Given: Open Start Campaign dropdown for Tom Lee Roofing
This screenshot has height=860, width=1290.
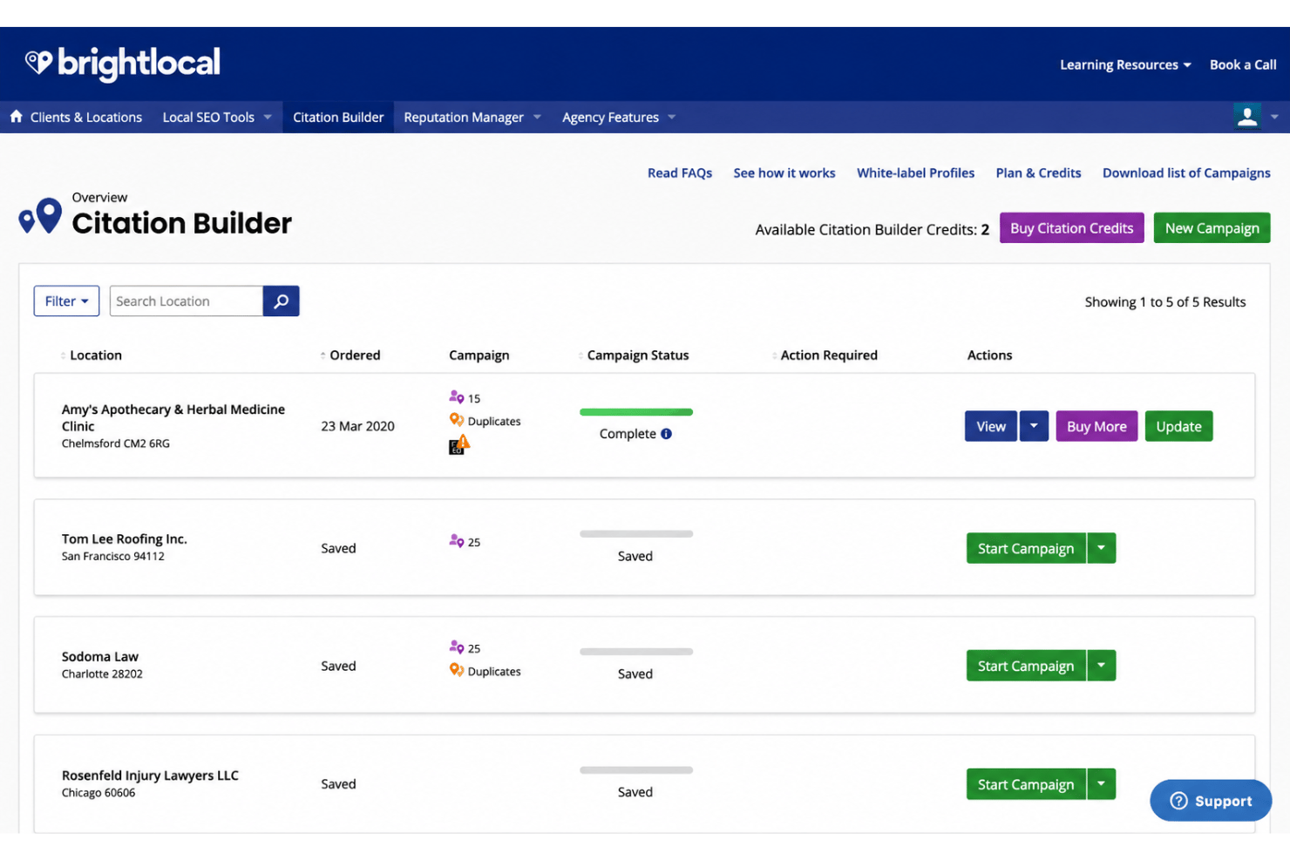Looking at the screenshot, I should click(x=1102, y=548).
